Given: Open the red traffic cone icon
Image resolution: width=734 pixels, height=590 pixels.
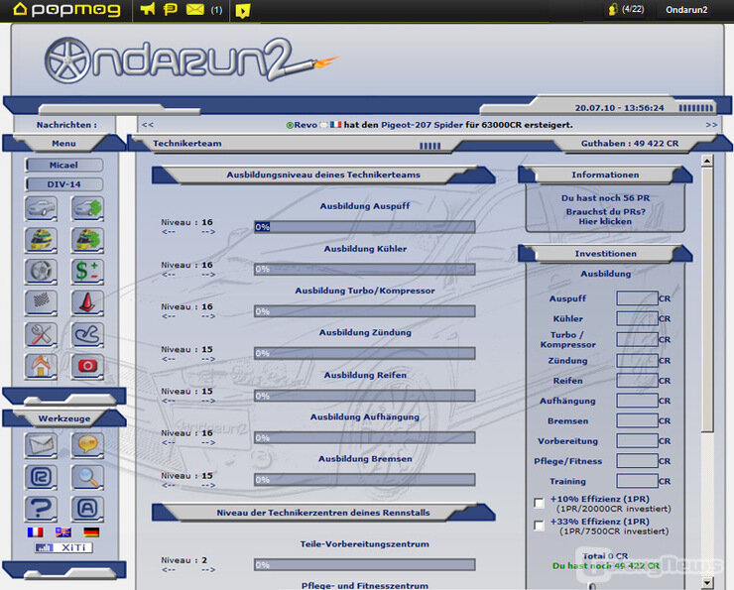Looking at the screenshot, I should (87, 302).
